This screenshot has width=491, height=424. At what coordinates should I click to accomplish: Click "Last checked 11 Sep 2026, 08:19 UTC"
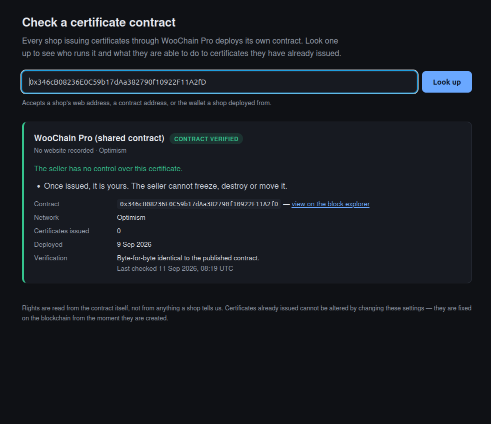click(x=174, y=268)
